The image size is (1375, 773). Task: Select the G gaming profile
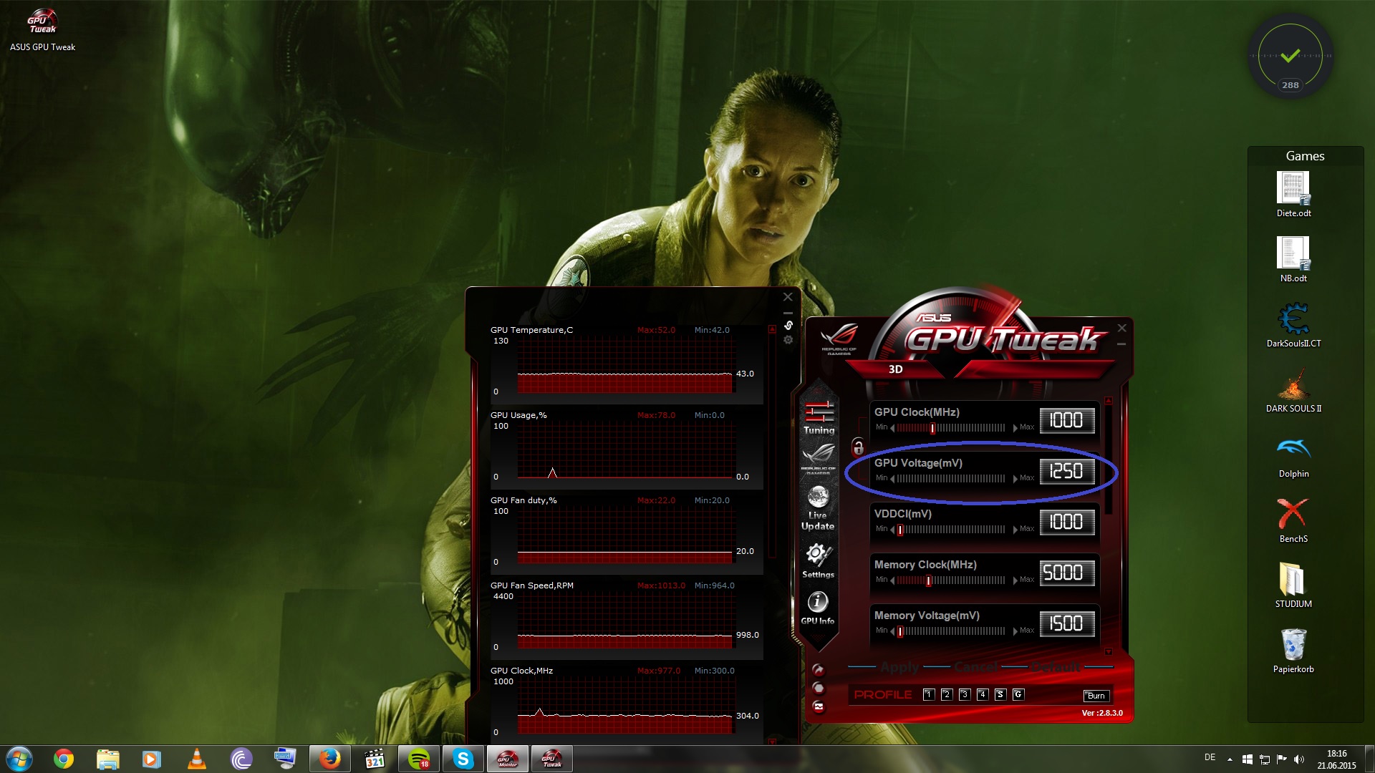[x=1018, y=694]
